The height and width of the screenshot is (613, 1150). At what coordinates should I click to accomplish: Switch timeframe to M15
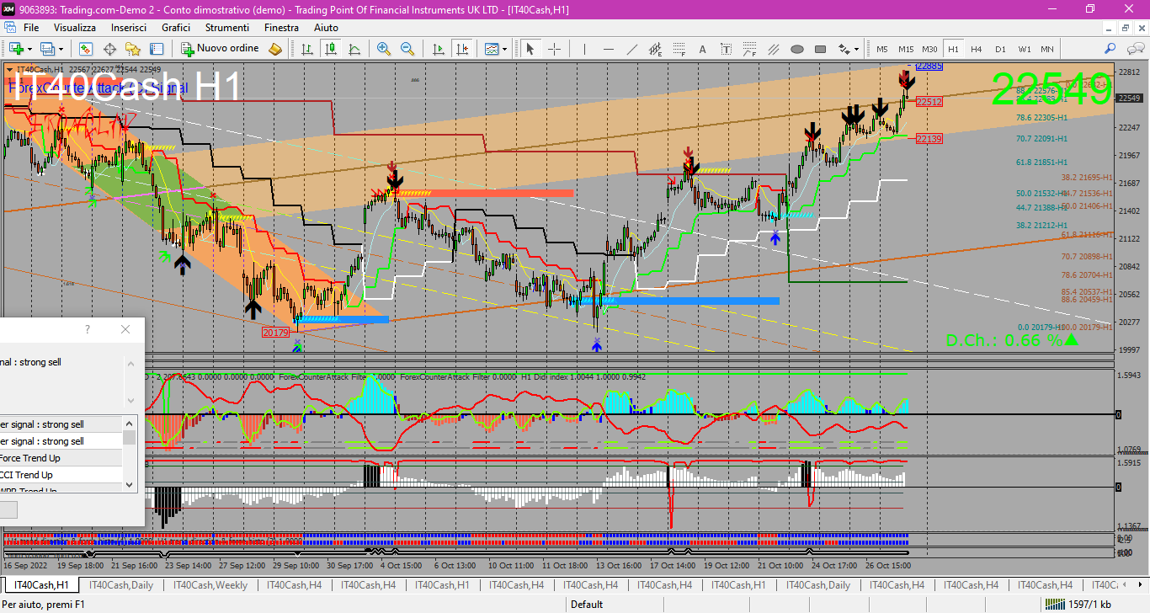pyautogui.click(x=906, y=49)
